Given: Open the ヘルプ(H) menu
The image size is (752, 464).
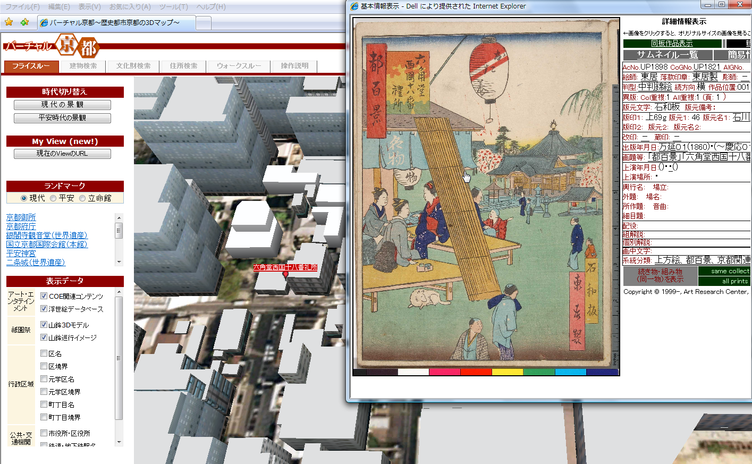Looking at the screenshot, I should point(211,7).
